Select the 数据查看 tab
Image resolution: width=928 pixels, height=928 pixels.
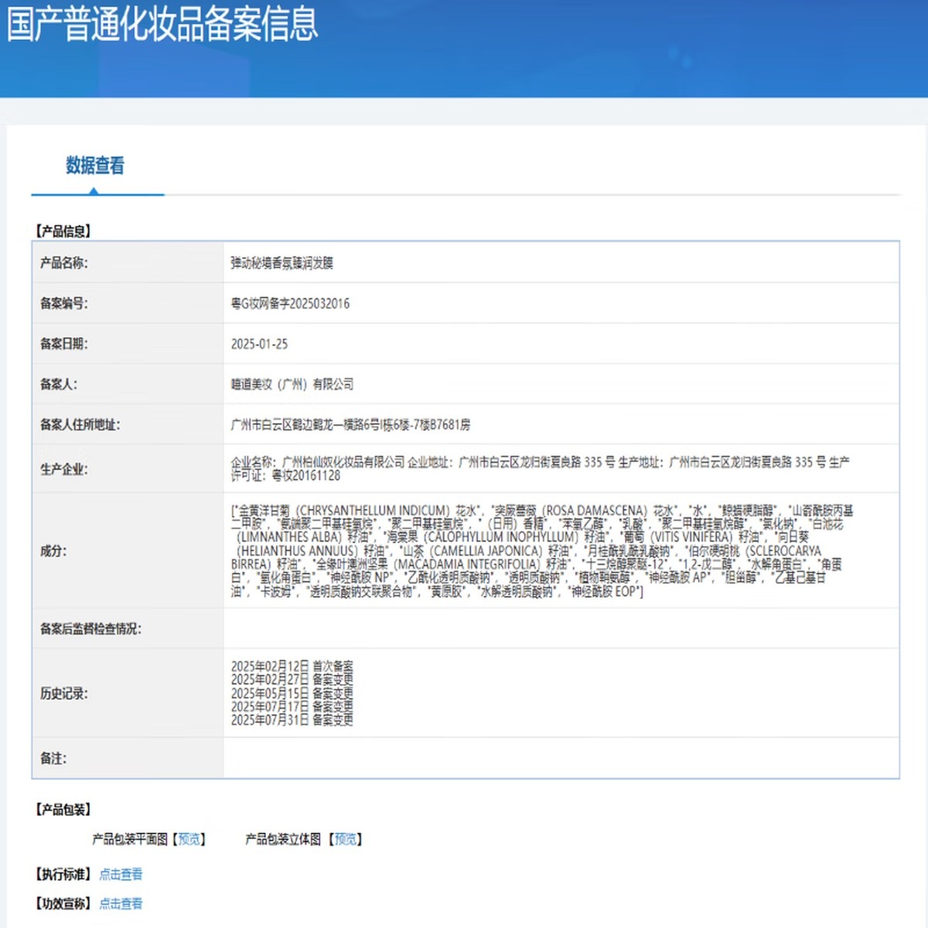(94, 165)
